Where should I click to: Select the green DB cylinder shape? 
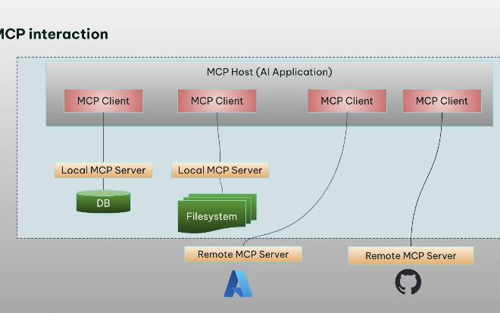click(x=103, y=202)
